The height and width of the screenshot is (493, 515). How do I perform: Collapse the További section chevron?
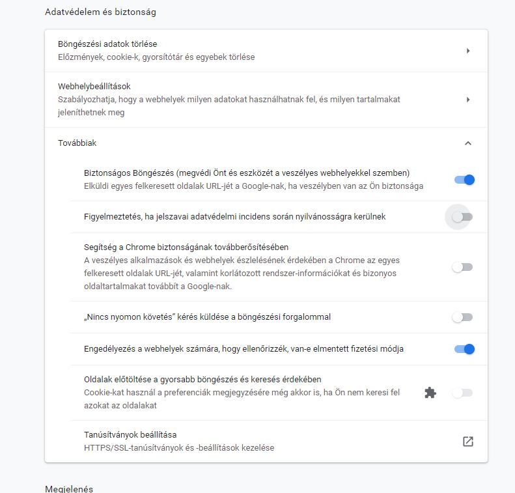click(467, 143)
